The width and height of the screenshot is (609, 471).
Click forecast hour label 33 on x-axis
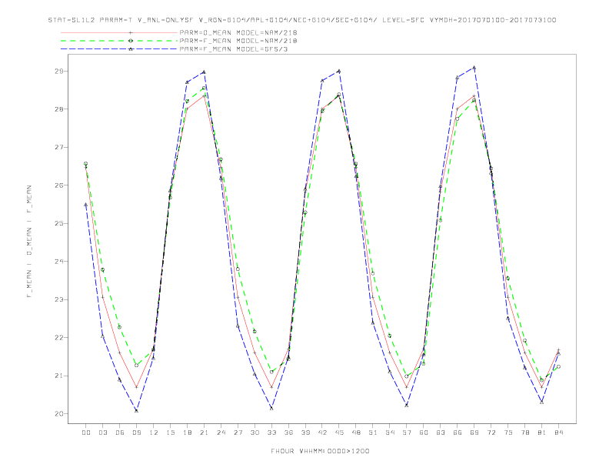coord(271,433)
